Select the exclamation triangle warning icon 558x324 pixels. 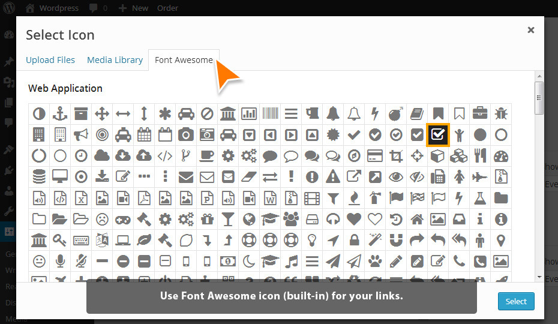(333, 176)
